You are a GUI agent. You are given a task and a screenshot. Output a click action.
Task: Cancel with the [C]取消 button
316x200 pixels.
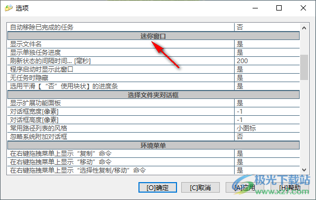tap(200, 187)
